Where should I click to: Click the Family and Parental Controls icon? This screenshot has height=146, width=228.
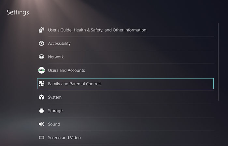pyautogui.click(x=41, y=84)
